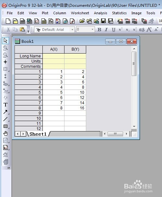
Task: Create a New Excel workbook
Action: tap(29, 21)
